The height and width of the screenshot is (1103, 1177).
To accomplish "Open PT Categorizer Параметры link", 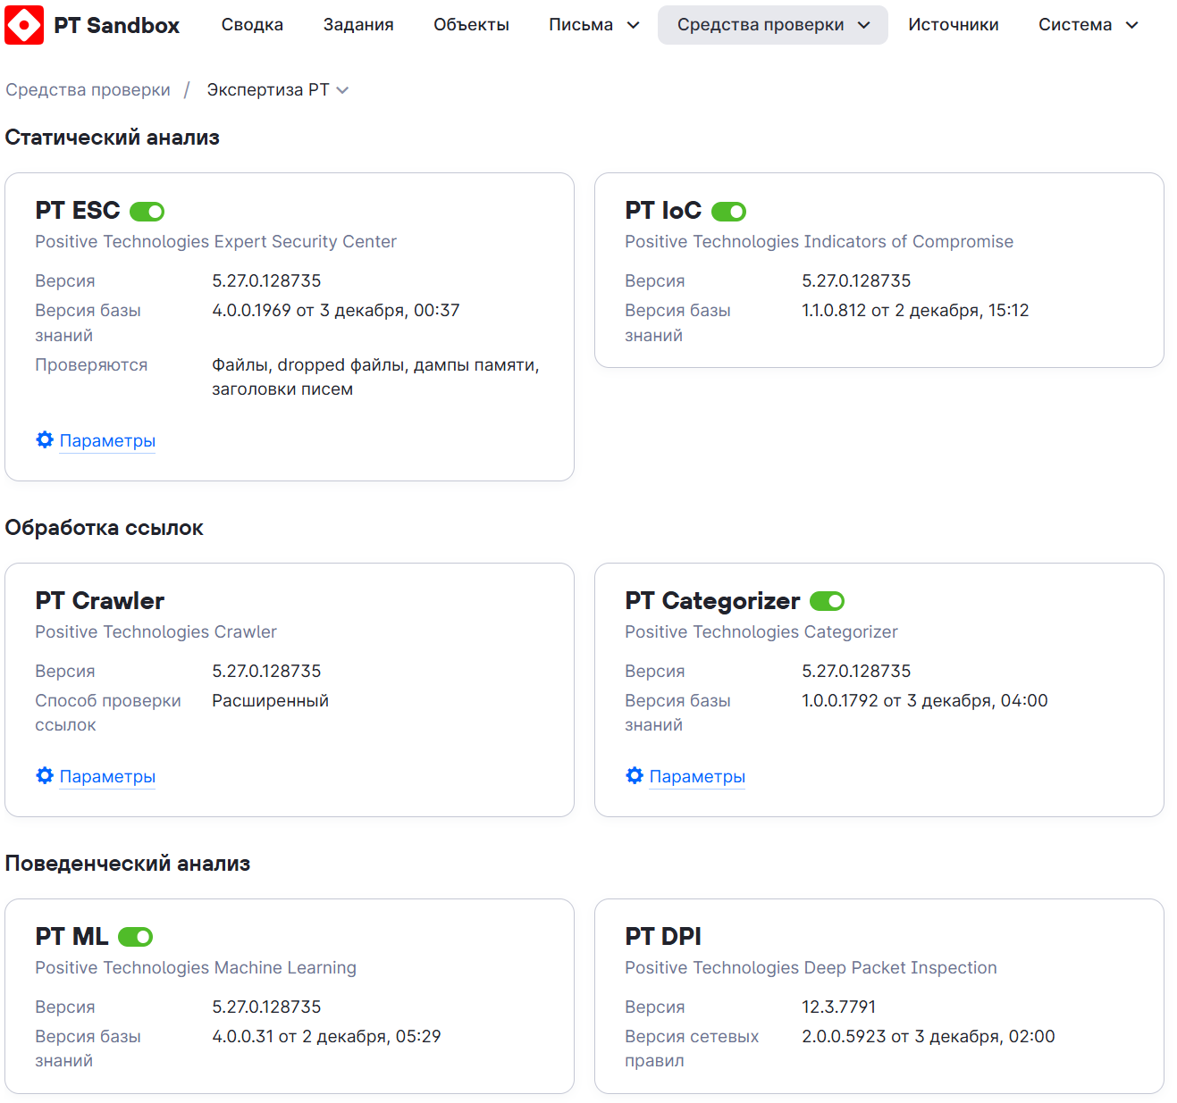I will pyautogui.click(x=697, y=777).
